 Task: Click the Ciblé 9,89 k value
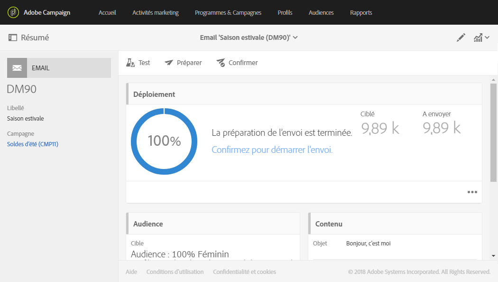[x=380, y=128]
